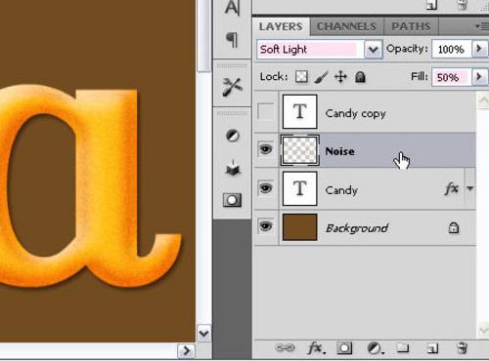Open the 3D panel icon in the dock

click(233, 168)
